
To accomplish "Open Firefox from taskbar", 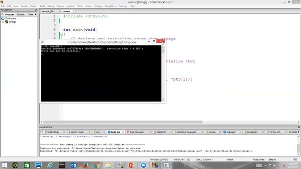I will point(85,165).
